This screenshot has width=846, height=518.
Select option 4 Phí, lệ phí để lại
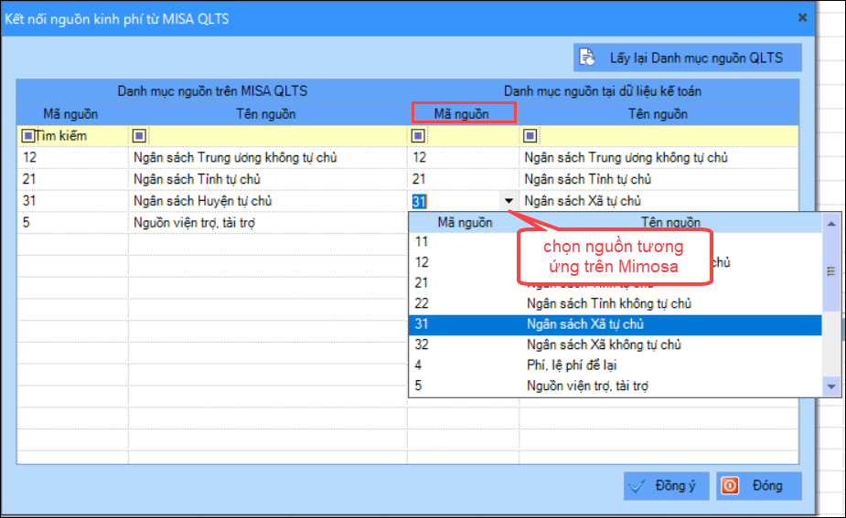[616, 365]
